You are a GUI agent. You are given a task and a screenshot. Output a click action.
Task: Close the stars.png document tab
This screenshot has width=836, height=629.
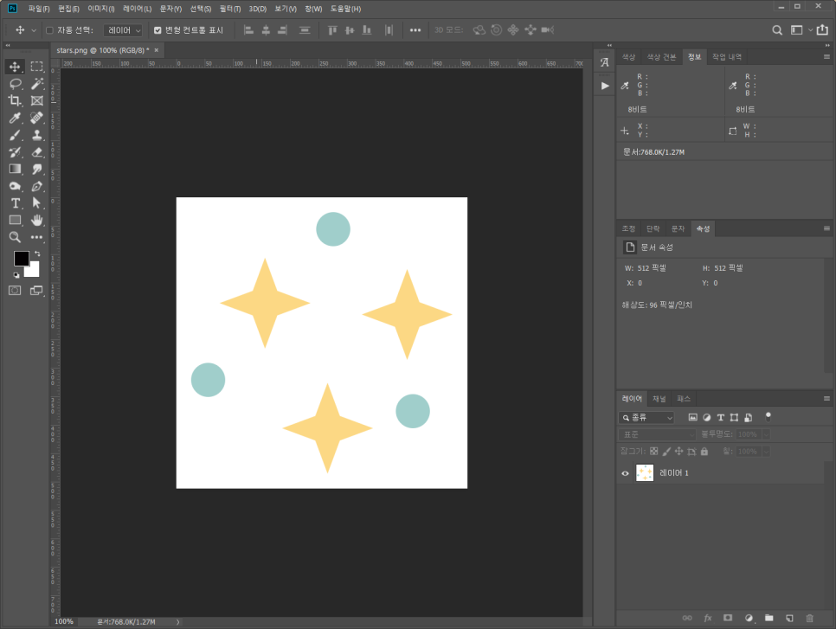[156, 50]
